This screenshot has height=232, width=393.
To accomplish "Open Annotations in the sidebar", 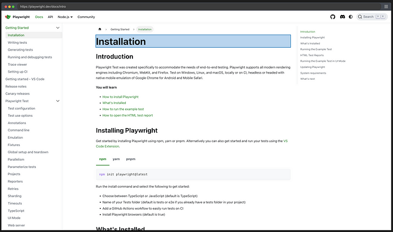I will click(x=17, y=123).
